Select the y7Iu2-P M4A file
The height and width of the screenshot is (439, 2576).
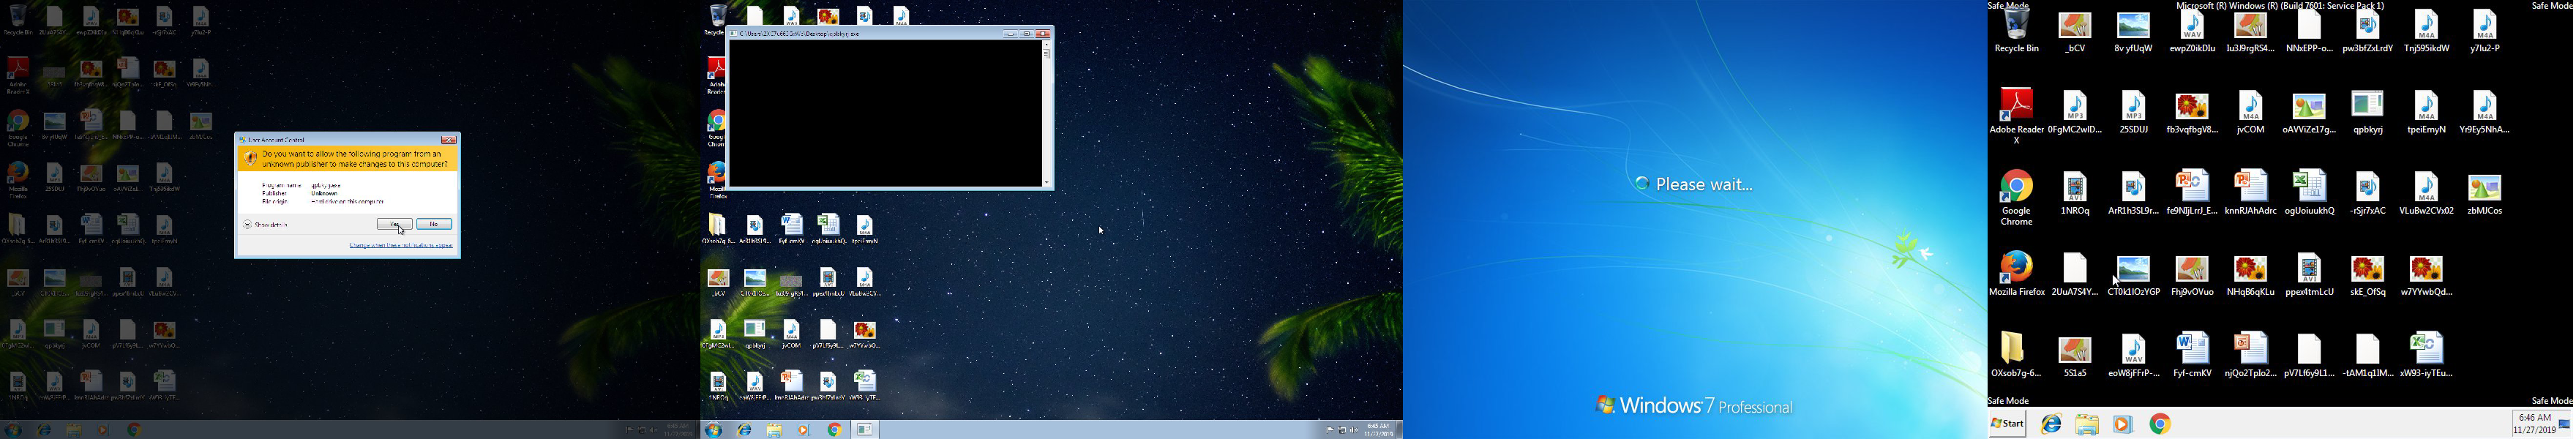2485,32
